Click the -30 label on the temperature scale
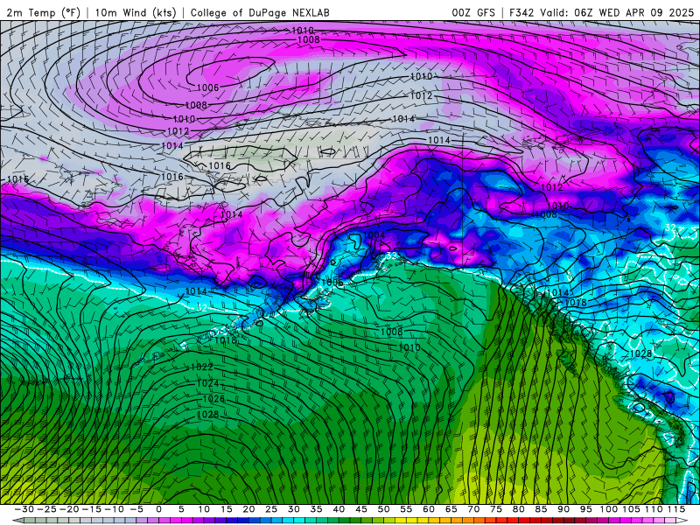This screenshot has height=525, width=700. (24, 509)
